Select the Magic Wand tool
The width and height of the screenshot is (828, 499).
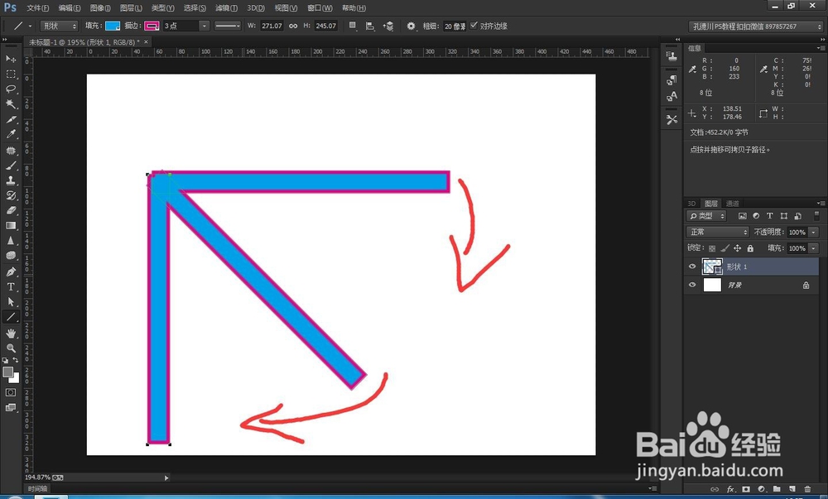pyautogui.click(x=11, y=104)
